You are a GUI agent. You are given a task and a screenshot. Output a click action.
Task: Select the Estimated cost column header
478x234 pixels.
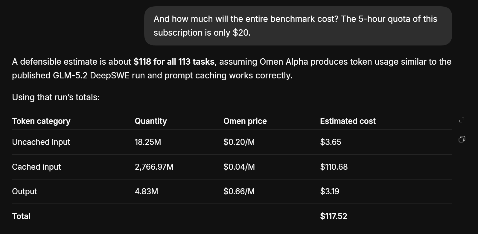pos(348,121)
